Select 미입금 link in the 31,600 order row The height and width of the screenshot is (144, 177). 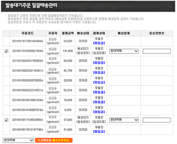click(99, 131)
